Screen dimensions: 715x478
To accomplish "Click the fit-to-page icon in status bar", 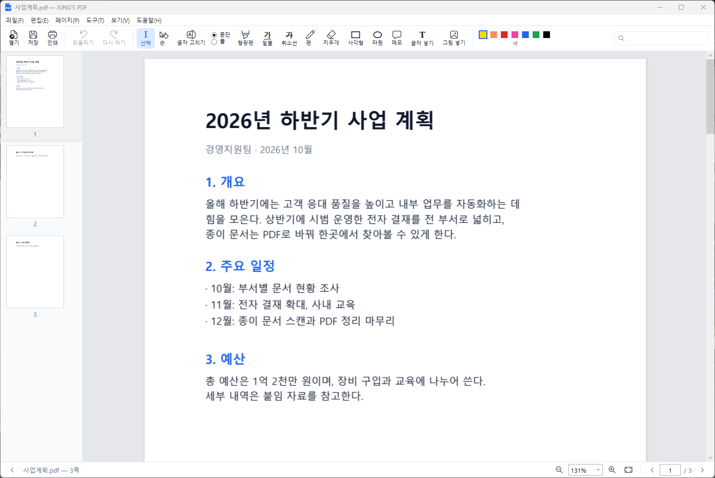I will pyautogui.click(x=628, y=470).
